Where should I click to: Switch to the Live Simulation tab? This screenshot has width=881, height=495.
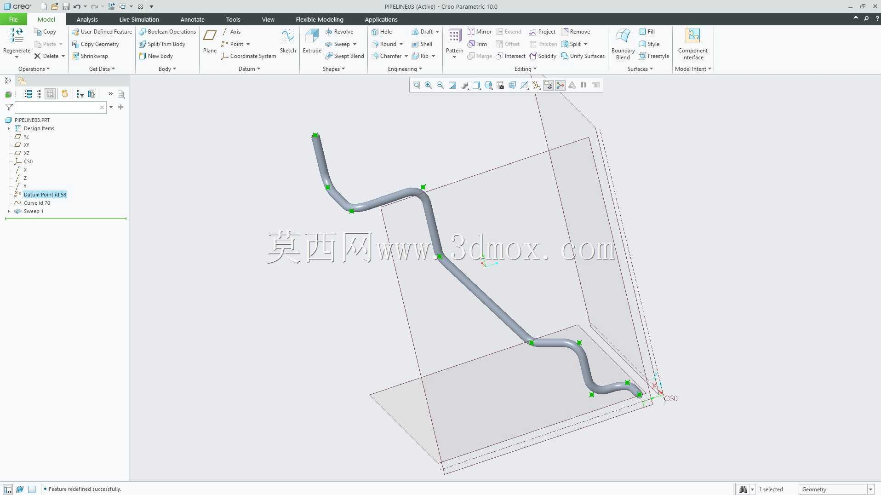(x=139, y=19)
